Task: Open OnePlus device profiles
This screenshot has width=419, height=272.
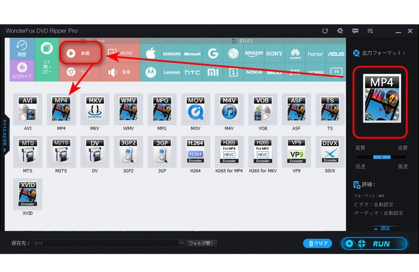Action: [x=233, y=72]
